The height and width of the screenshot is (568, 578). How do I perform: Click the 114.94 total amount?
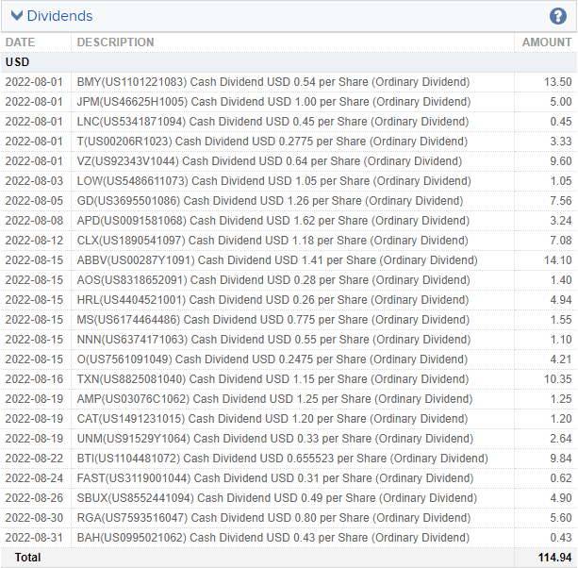coord(554,558)
